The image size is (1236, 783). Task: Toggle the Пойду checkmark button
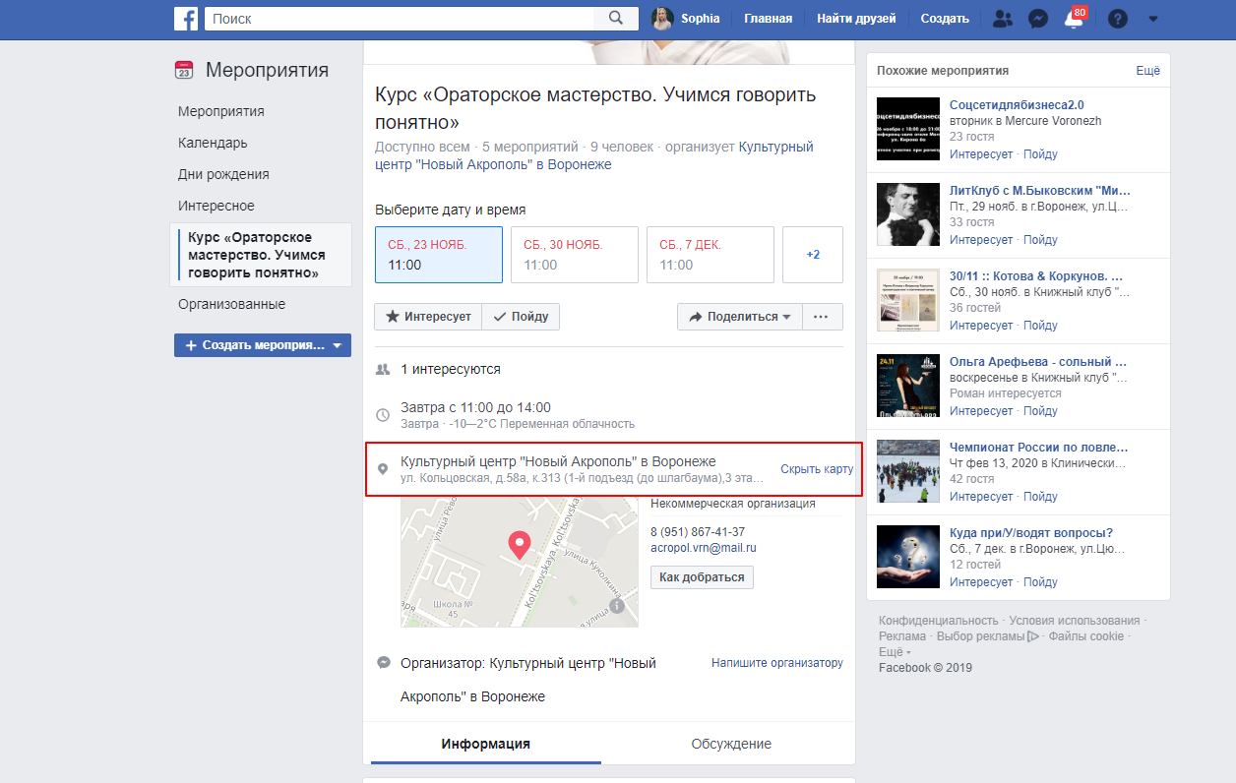(521, 317)
